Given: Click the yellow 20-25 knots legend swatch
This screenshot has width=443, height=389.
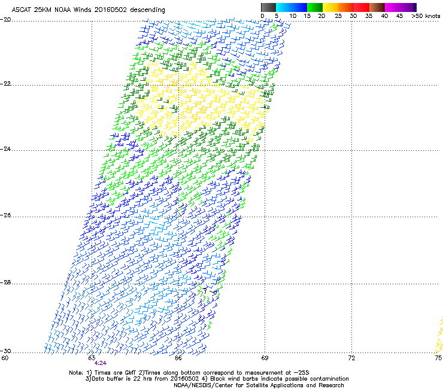Looking at the screenshot, I should 330,7.
